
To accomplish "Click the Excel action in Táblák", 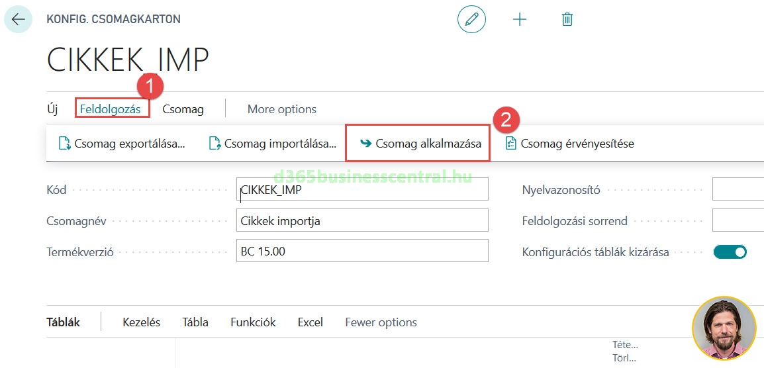I will click(x=310, y=322).
